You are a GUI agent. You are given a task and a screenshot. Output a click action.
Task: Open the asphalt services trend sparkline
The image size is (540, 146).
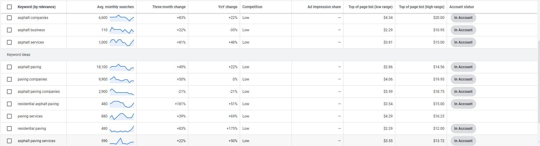(122, 42)
